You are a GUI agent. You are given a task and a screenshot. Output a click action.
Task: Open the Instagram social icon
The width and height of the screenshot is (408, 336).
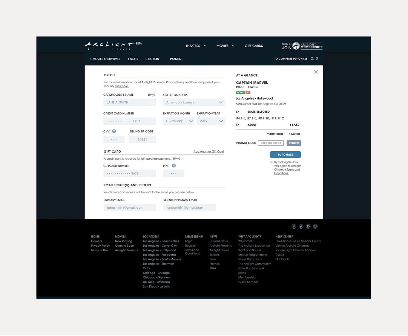315,226
